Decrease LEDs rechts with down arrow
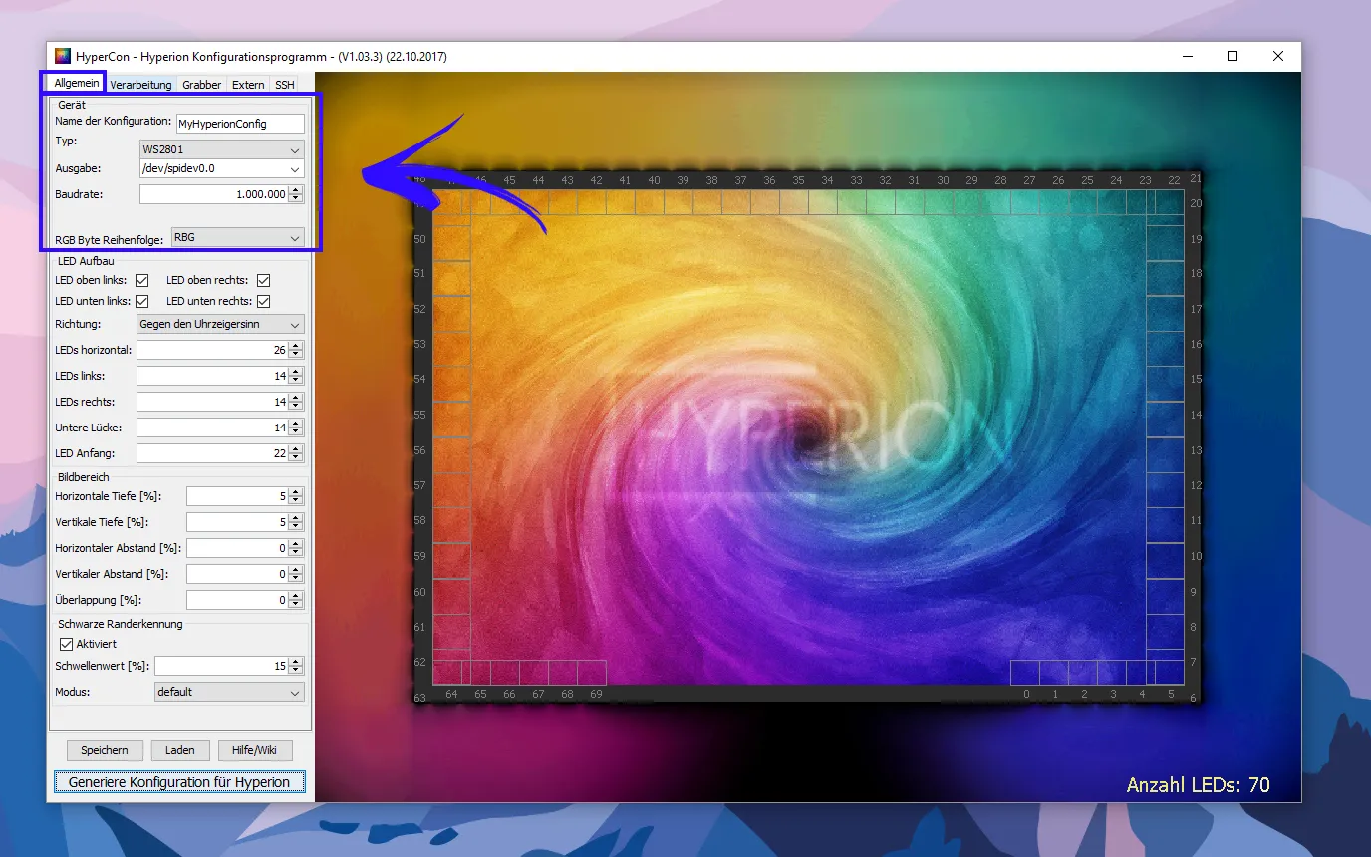The image size is (1371, 857). click(296, 407)
